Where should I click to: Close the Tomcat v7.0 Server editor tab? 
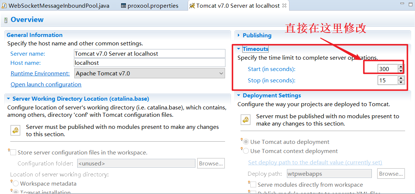[x=284, y=5]
